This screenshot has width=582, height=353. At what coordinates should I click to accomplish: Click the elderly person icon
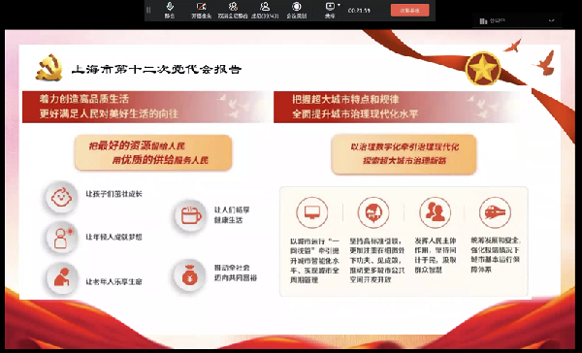(x=62, y=278)
